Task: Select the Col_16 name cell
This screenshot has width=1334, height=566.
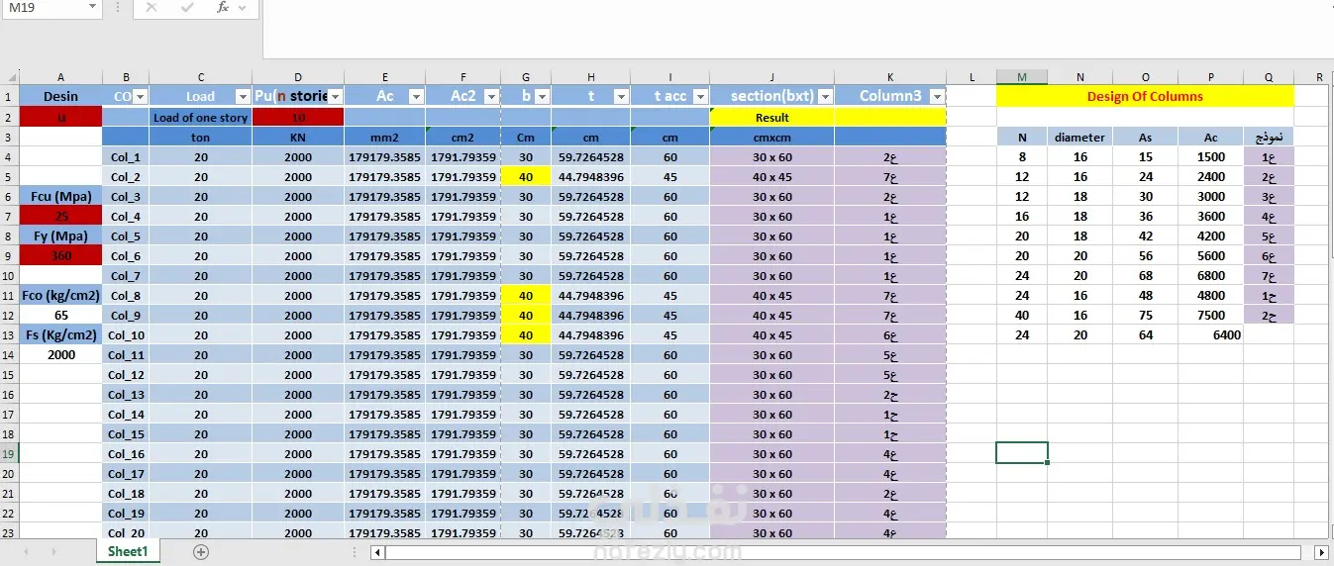Action: (126, 453)
